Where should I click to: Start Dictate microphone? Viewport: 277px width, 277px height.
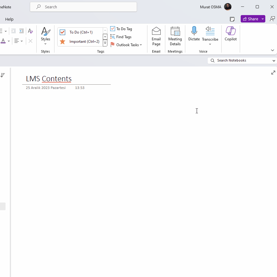click(194, 34)
